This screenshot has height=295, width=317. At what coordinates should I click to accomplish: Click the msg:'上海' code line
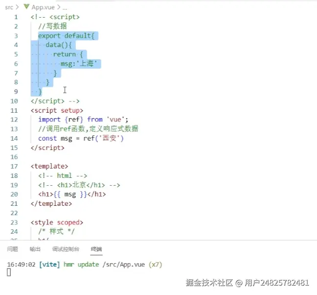(x=79, y=64)
